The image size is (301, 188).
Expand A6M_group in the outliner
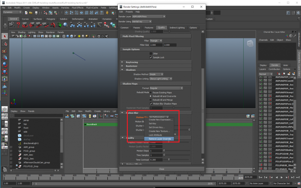[11, 147]
